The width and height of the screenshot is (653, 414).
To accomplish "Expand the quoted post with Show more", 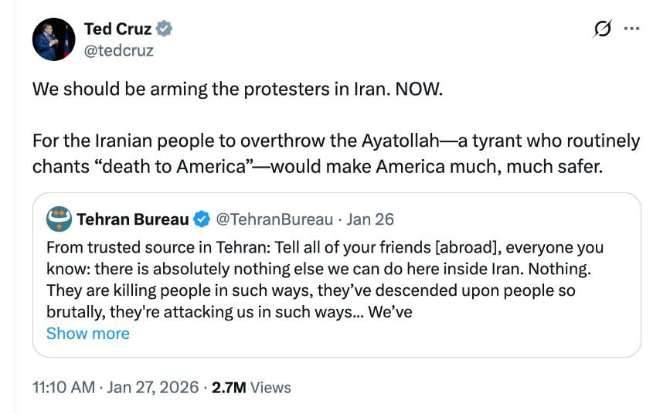I will (87, 334).
